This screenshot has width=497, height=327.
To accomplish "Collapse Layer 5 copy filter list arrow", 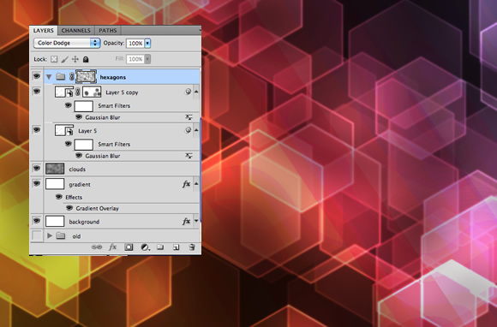I will point(196,92).
